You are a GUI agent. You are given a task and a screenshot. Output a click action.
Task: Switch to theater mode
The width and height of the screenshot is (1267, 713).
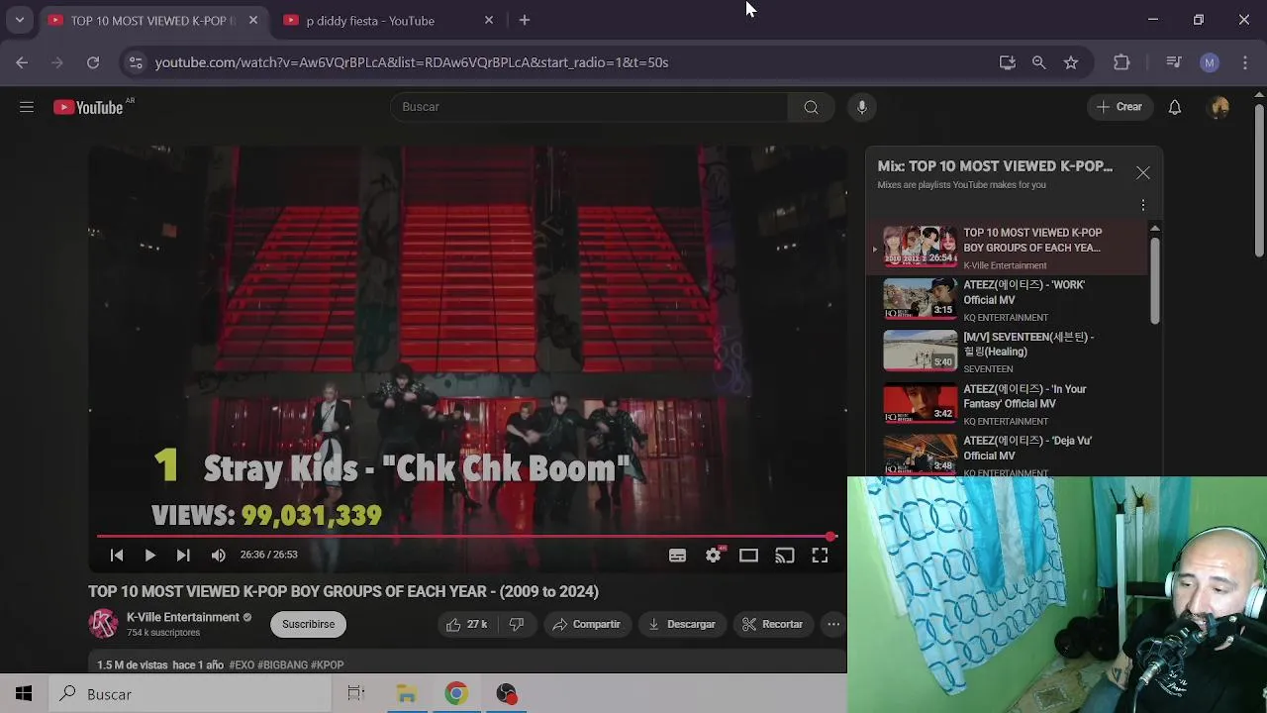748,556
